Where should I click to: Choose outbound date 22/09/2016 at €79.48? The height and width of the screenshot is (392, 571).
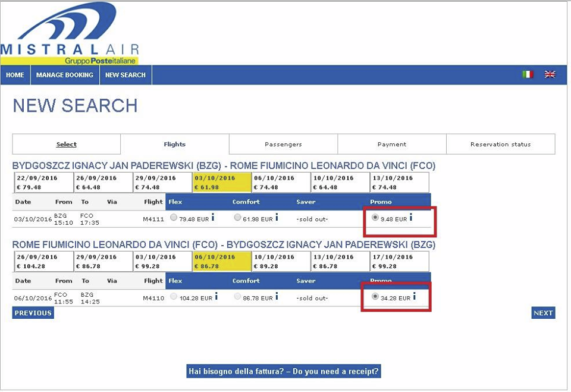(43, 183)
